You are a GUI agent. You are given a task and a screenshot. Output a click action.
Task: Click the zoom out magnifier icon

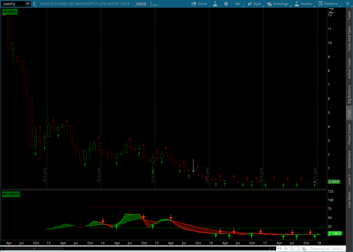[298, 248]
